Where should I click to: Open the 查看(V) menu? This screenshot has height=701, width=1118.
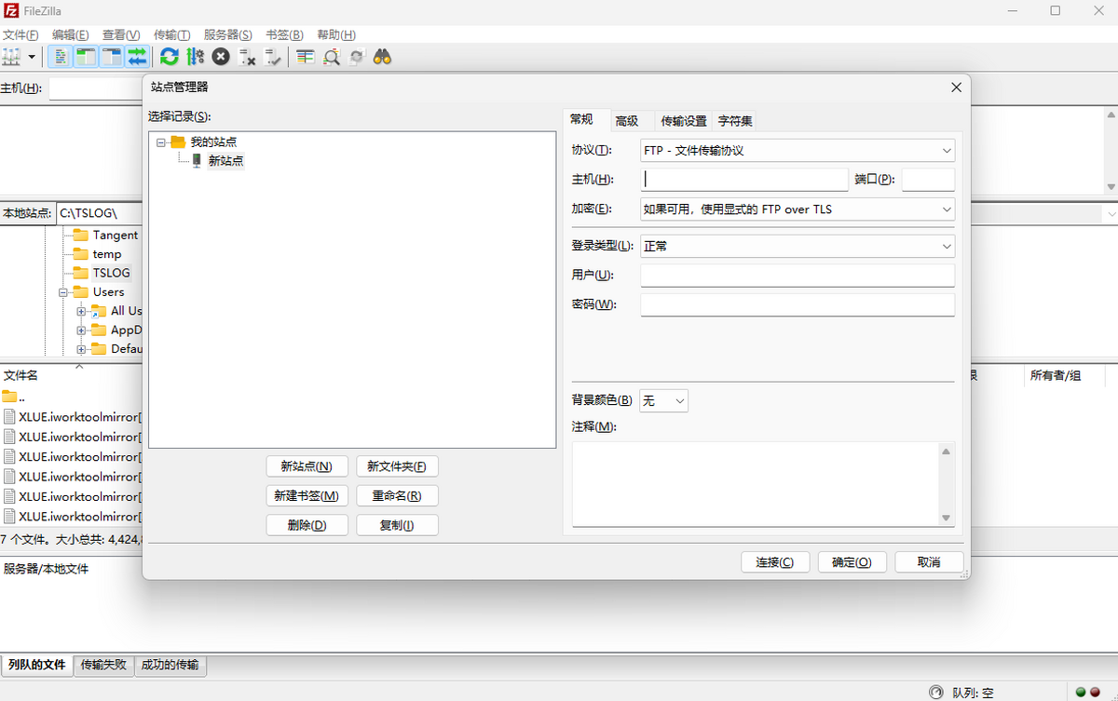click(121, 34)
